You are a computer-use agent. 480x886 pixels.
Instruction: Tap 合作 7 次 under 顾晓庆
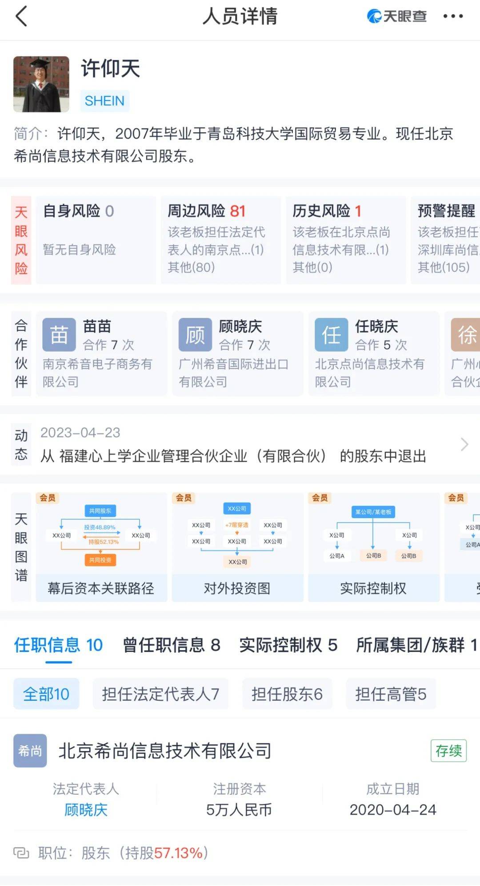pyautogui.click(x=245, y=345)
